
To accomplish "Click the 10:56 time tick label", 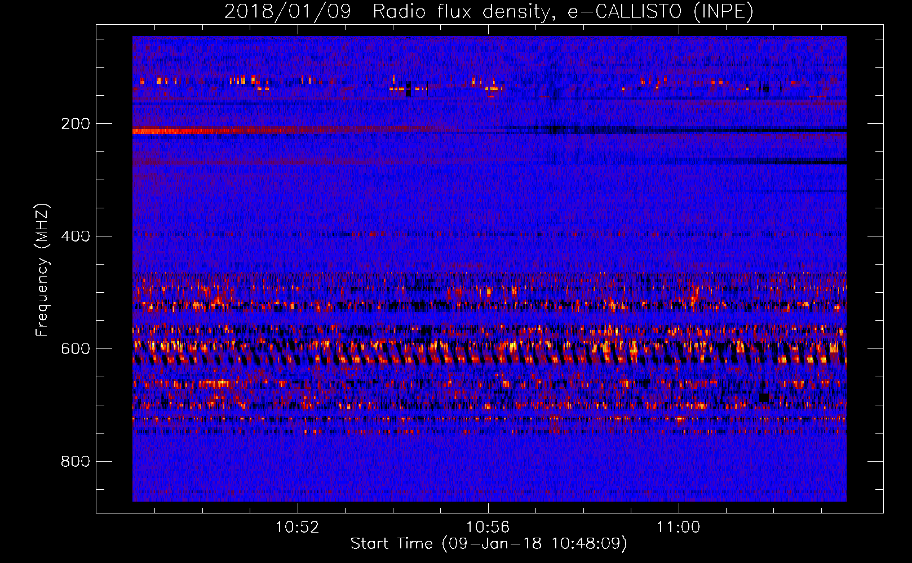I will (488, 528).
